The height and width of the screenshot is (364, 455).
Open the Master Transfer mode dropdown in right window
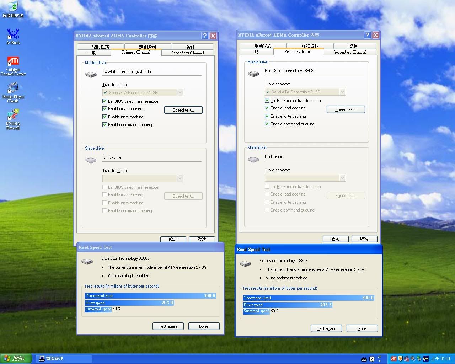click(305, 92)
